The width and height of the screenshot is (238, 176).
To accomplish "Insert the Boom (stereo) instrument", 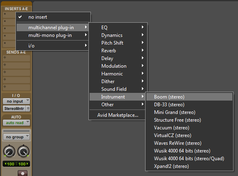I will pos(189,97).
